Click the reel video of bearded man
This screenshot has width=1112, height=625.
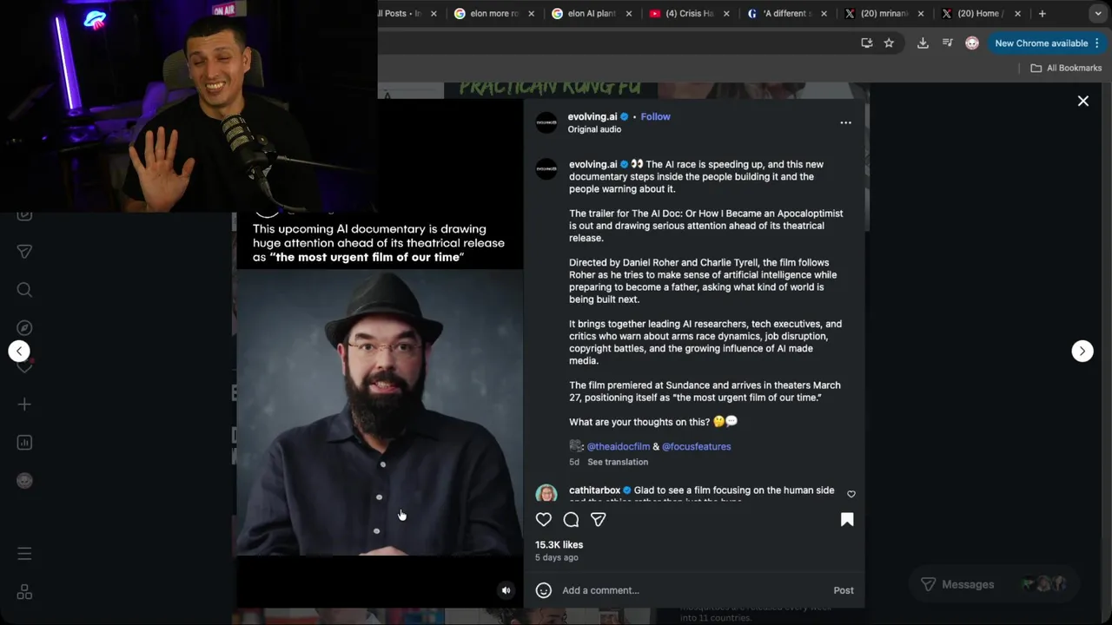tap(380, 412)
